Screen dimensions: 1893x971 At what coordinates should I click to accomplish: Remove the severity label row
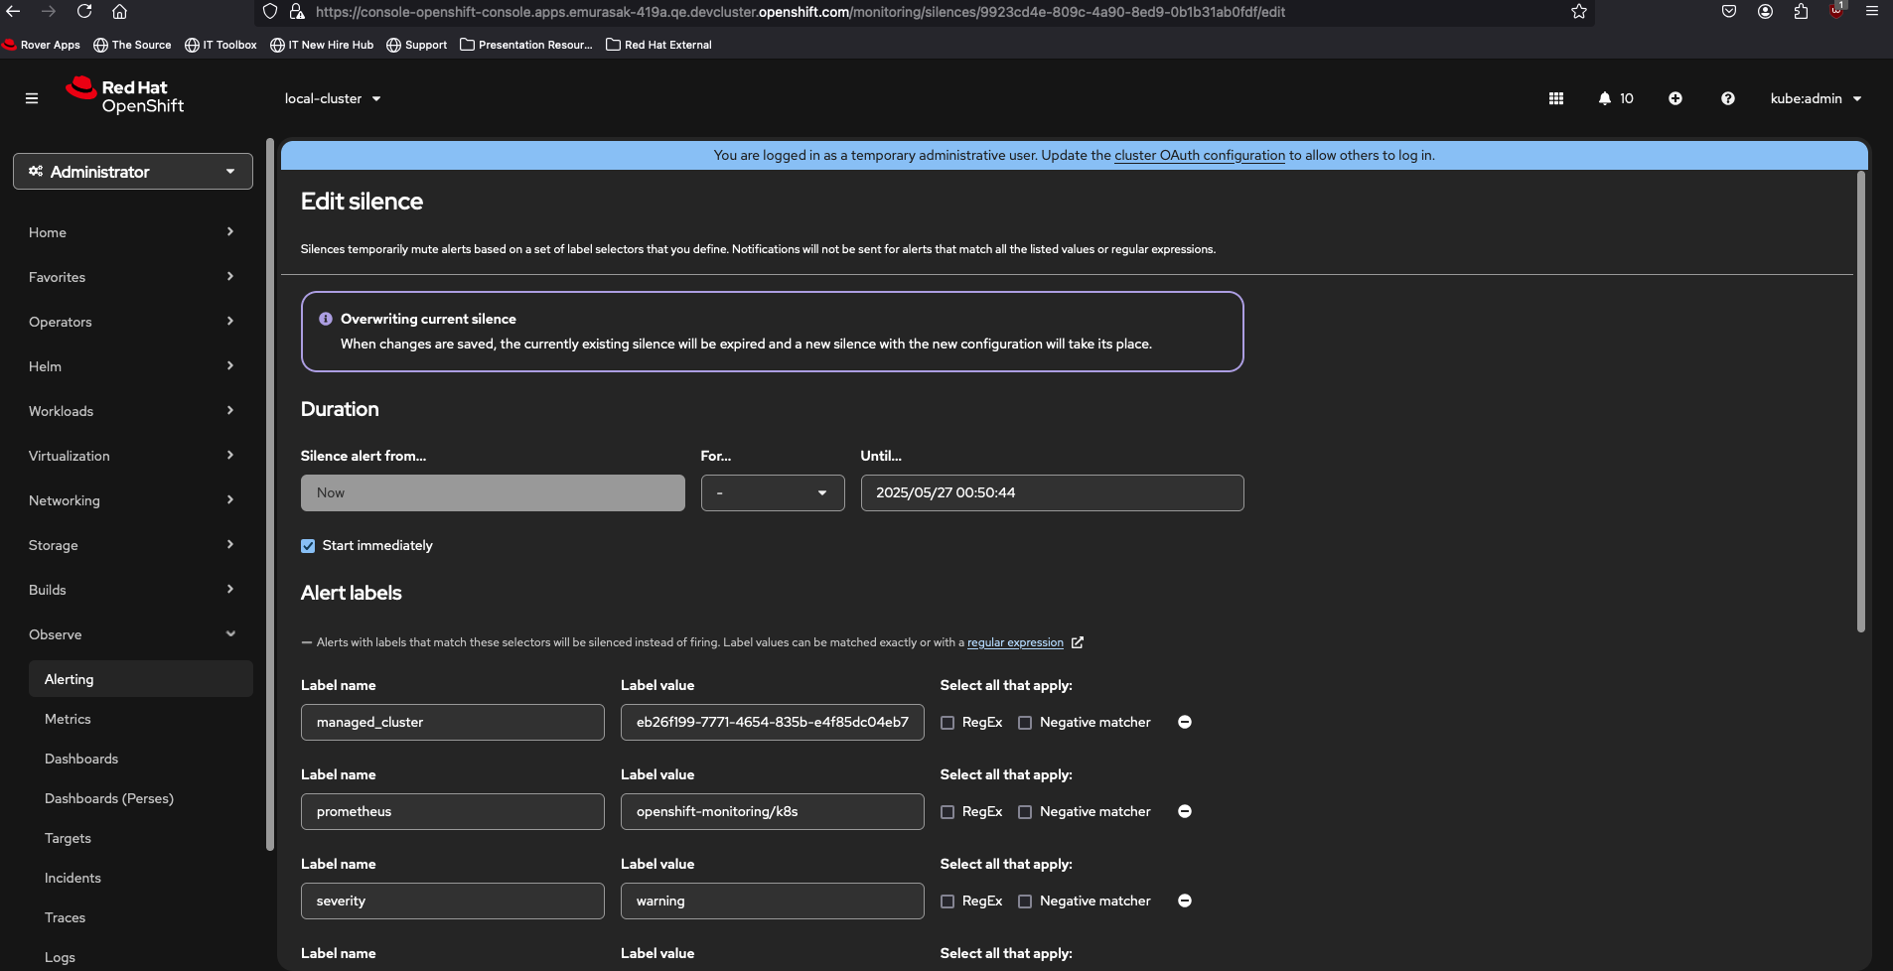pos(1184,901)
